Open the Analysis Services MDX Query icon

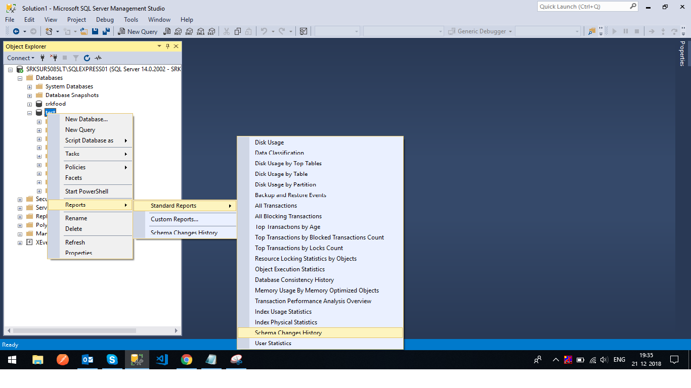point(178,31)
